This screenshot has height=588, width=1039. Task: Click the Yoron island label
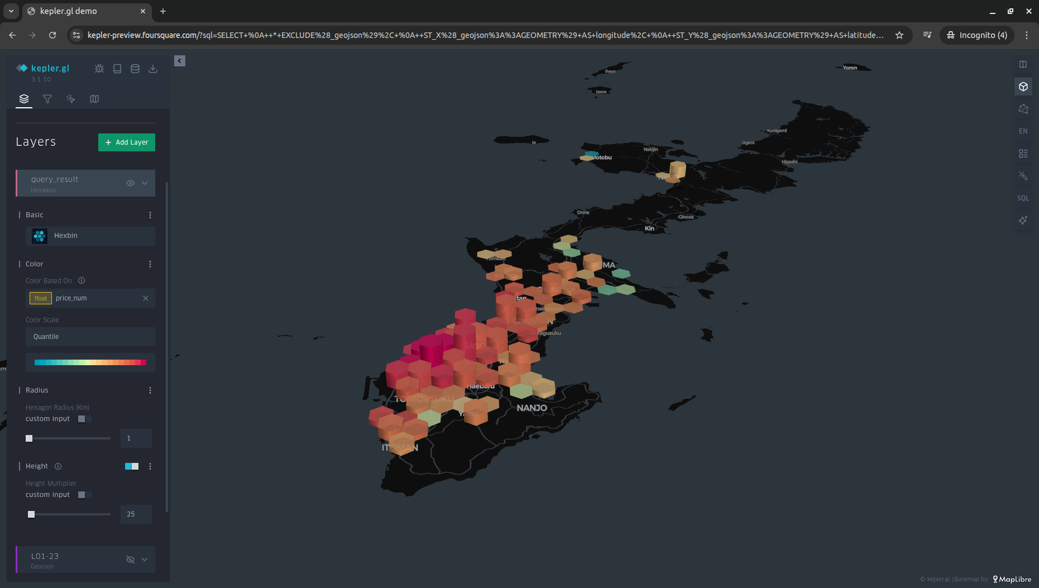click(850, 68)
